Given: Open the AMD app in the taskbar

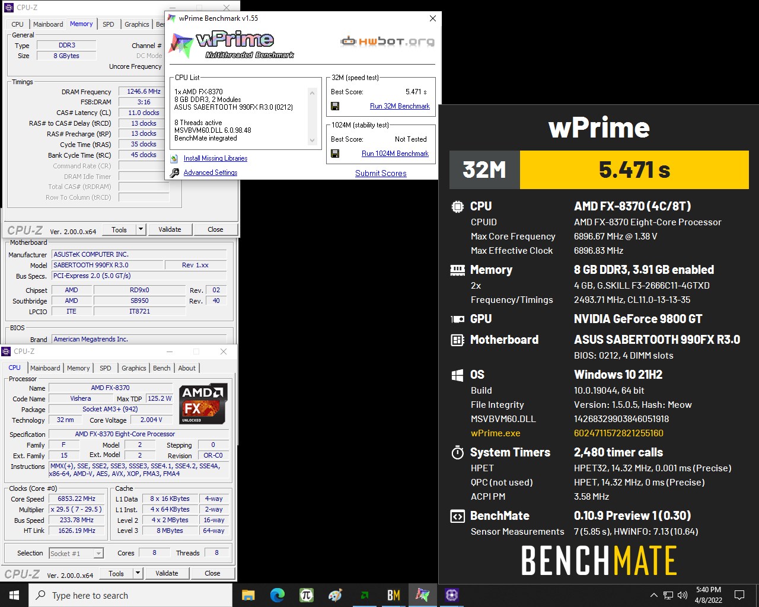Looking at the screenshot, I should (365, 595).
